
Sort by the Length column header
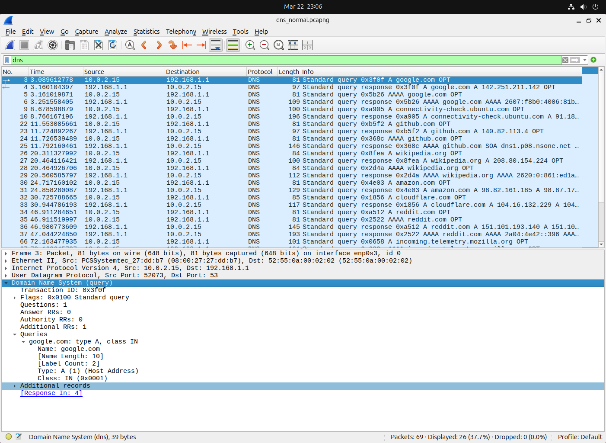click(x=289, y=72)
